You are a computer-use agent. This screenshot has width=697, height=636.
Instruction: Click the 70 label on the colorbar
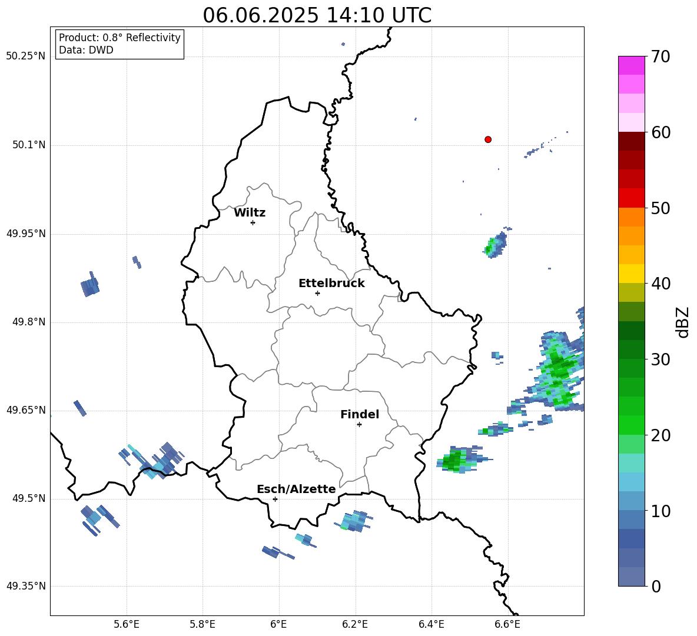(x=661, y=56)
